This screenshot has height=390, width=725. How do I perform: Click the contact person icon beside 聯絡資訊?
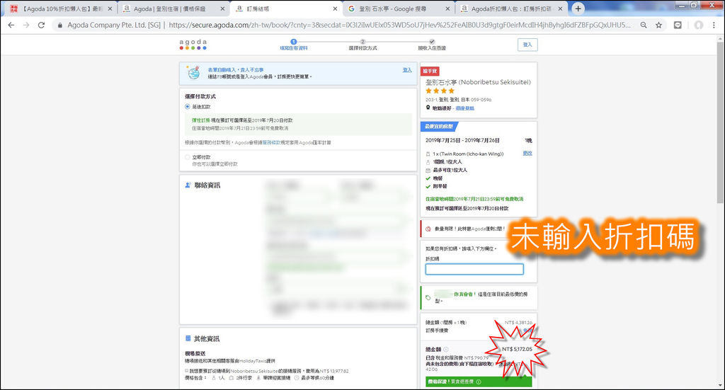click(x=188, y=185)
